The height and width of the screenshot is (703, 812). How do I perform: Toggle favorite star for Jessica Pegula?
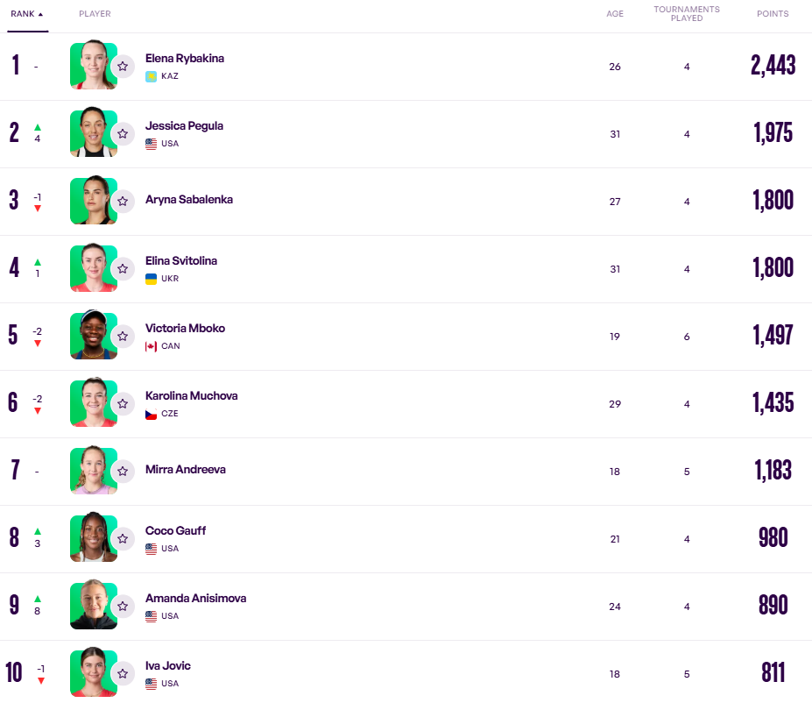pos(123,133)
